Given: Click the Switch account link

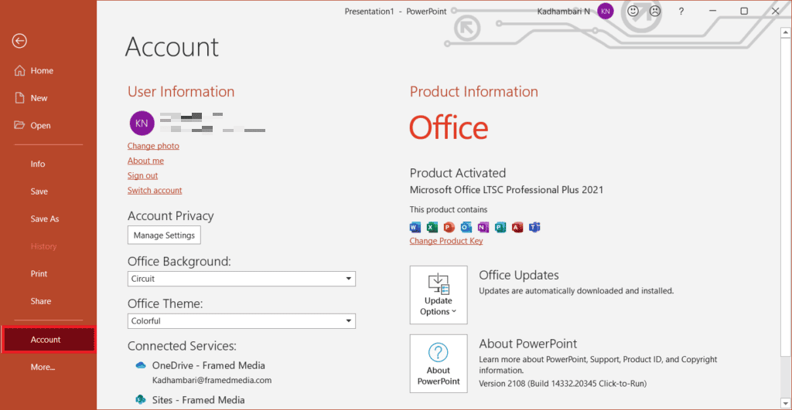Looking at the screenshot, I should pyautogui.click(x=155, y=190).
